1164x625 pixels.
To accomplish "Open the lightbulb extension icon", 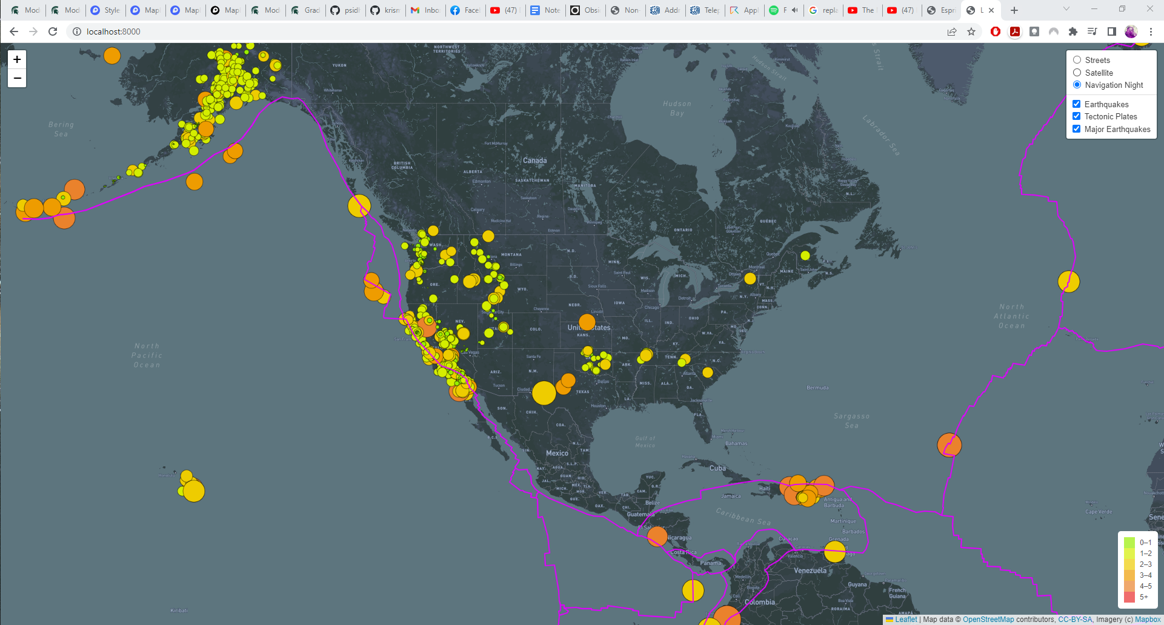I will (1034, 31).
